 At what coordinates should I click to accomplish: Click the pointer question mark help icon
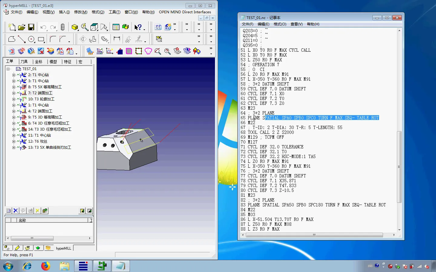pos(138,27)
